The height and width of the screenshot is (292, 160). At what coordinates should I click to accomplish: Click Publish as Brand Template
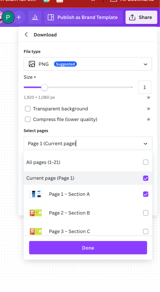pyautogui.click(x=84, y=17)
